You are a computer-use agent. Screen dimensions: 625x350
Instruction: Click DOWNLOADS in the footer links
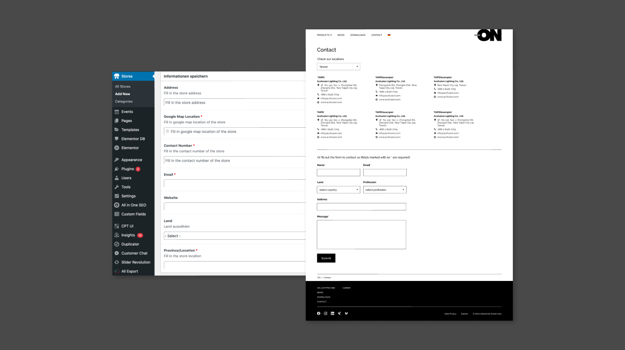[324, 297]
